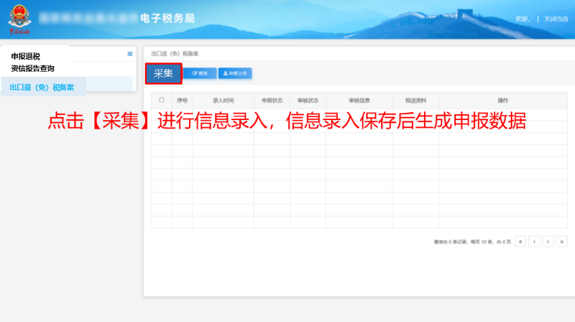Click the 出口退（免）税备案 breadcrumb title
Screen dimensions: 575x322
pos(175,54)
